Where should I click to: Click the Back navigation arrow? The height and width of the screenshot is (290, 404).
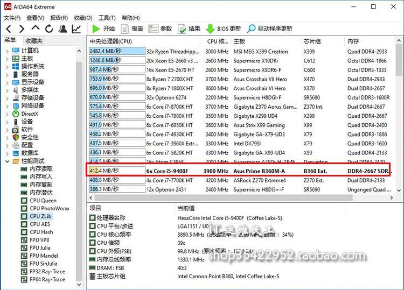click(8, 29)
